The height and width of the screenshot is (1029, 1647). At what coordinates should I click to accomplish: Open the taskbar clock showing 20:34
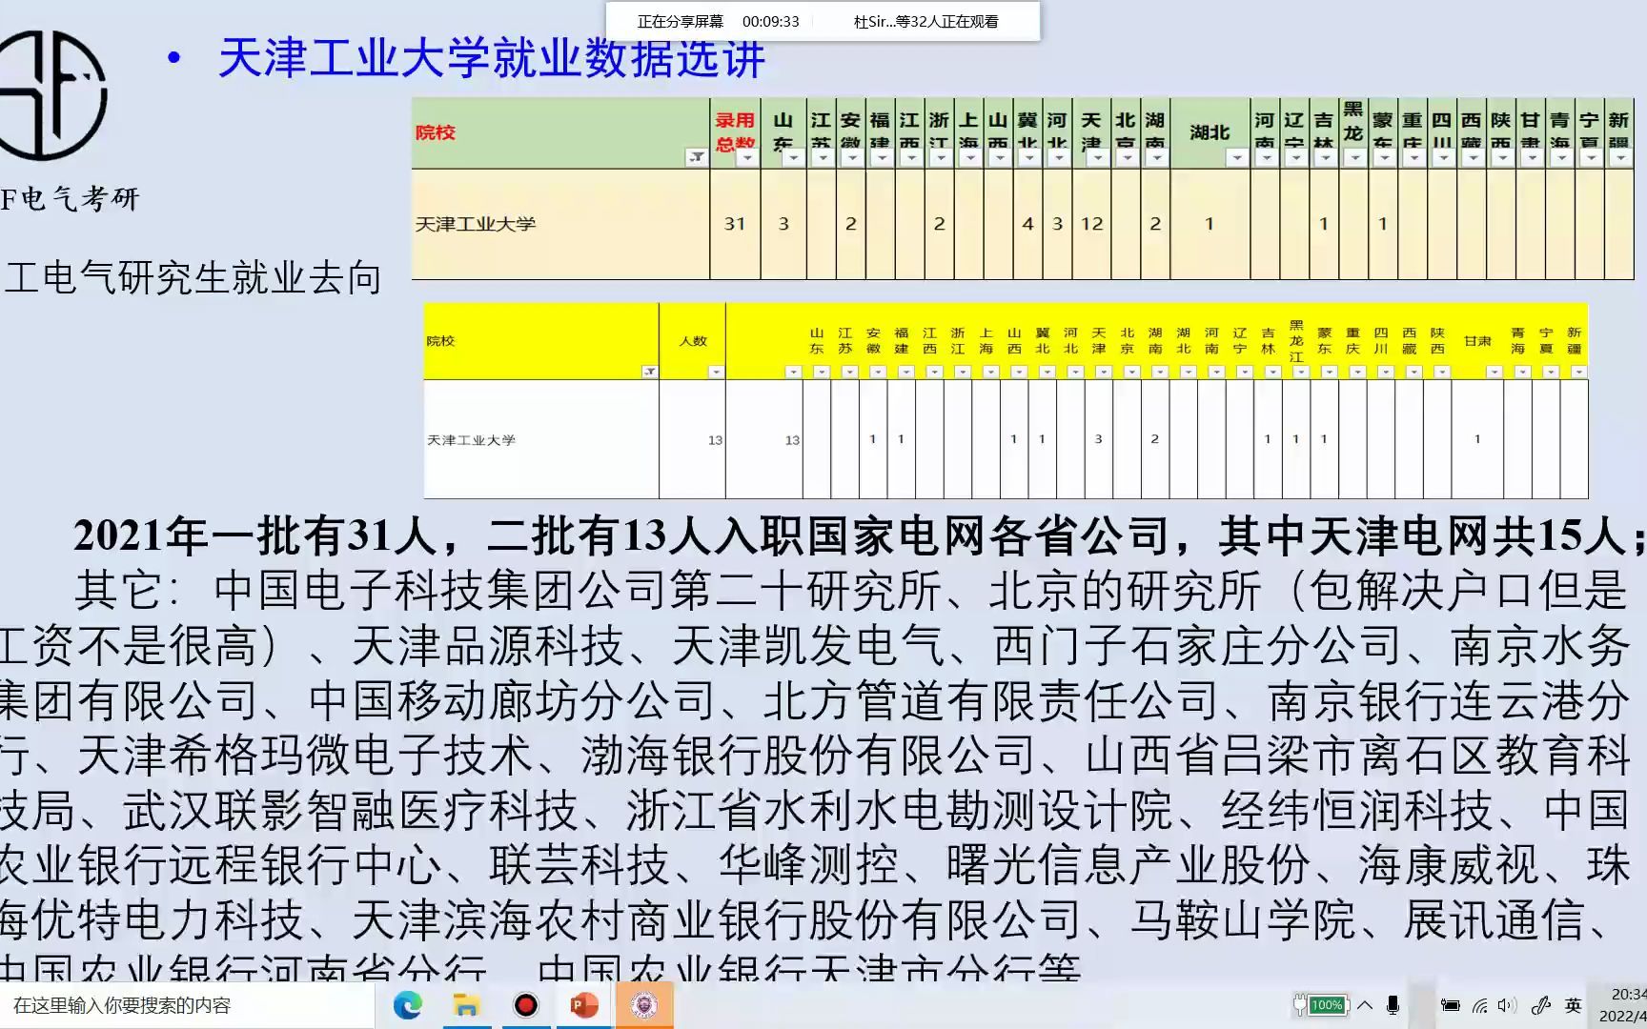1621,1005
